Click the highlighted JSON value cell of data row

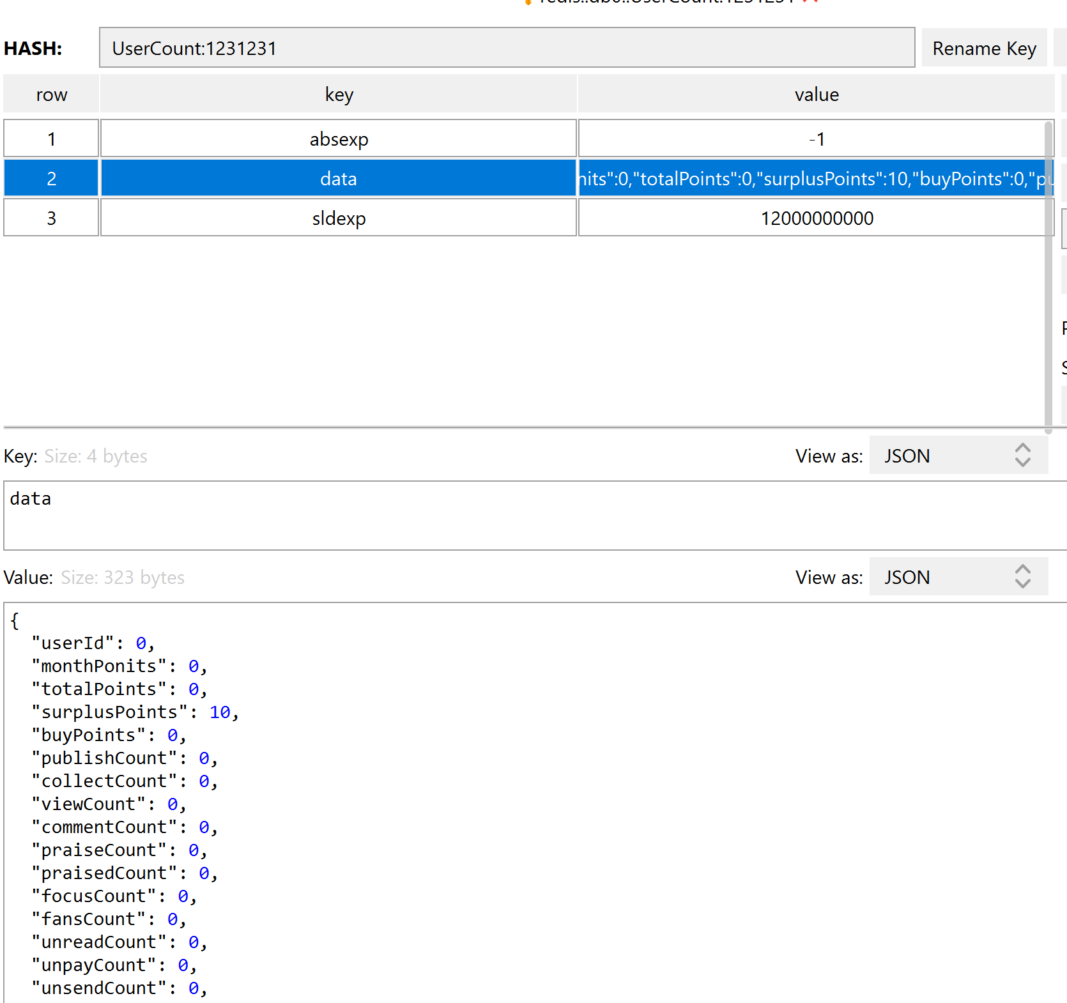coord(816,178)
